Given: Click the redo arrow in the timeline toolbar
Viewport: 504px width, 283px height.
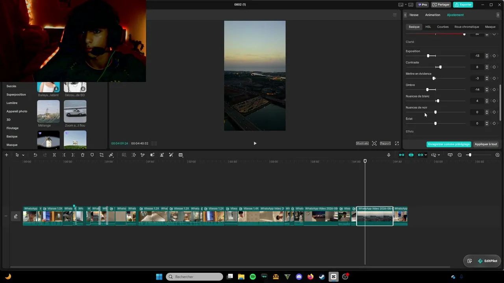Looking at the screenshot, I should 44,155.
